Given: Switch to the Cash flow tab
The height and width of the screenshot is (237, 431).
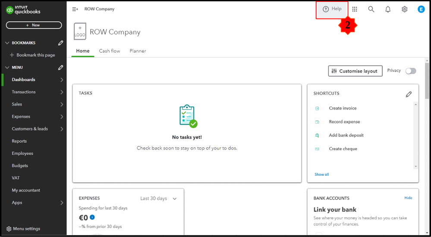Looking at the screenshot, I should pos(110,51).
